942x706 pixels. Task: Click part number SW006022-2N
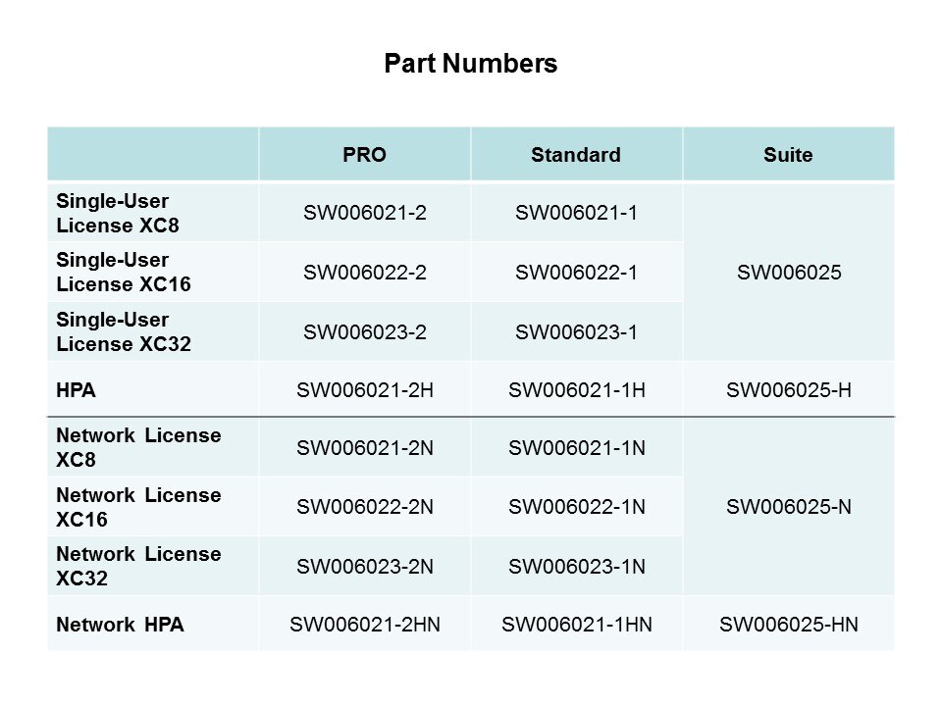(x=364, y=507)
